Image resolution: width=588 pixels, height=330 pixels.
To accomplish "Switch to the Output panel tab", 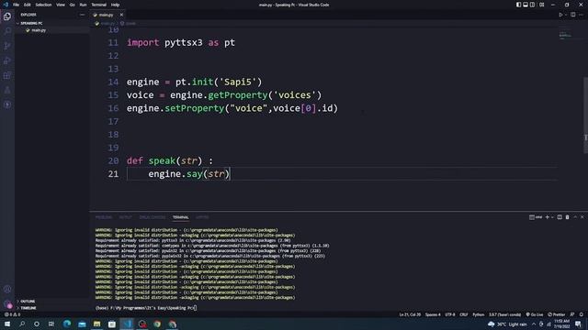I will 125,217.
